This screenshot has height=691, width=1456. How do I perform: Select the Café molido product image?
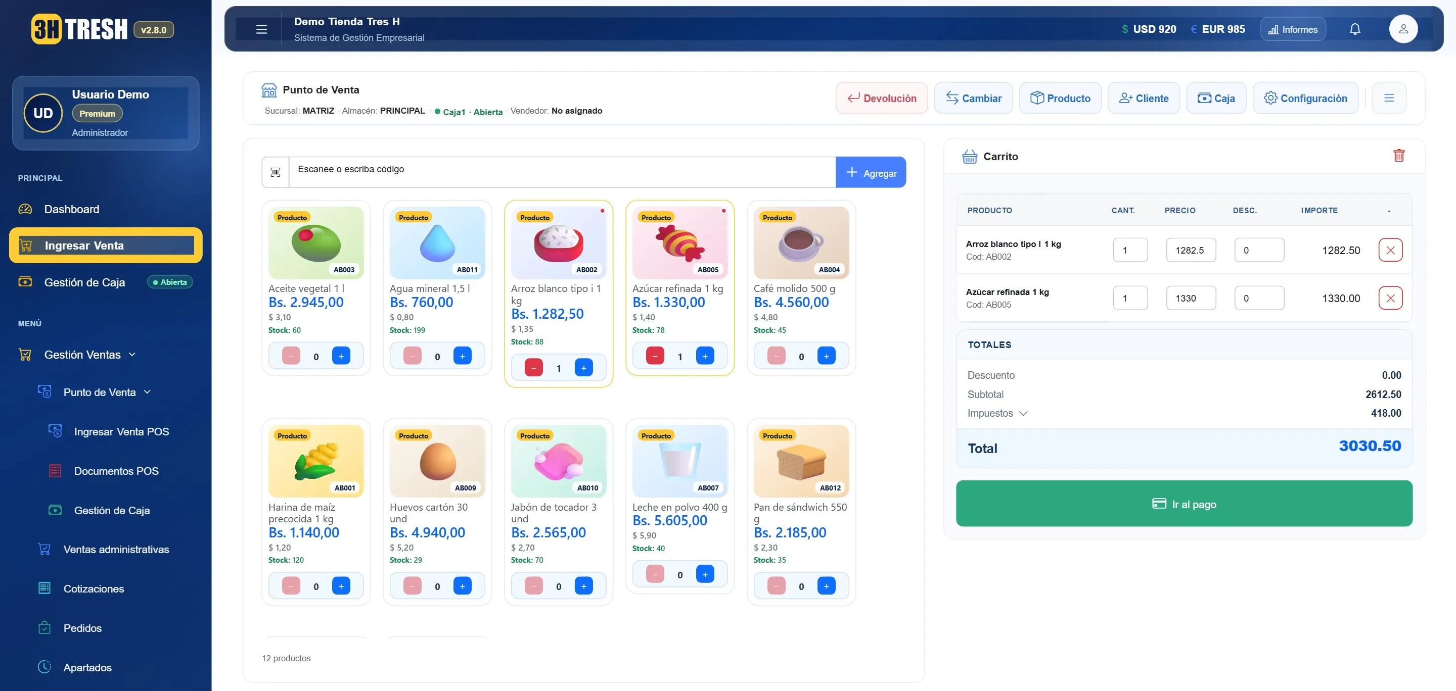(x=801, y=243)
